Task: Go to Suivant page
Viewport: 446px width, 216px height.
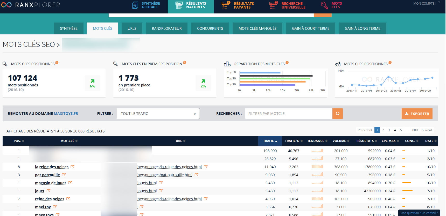Action: [x=427, y=130]
